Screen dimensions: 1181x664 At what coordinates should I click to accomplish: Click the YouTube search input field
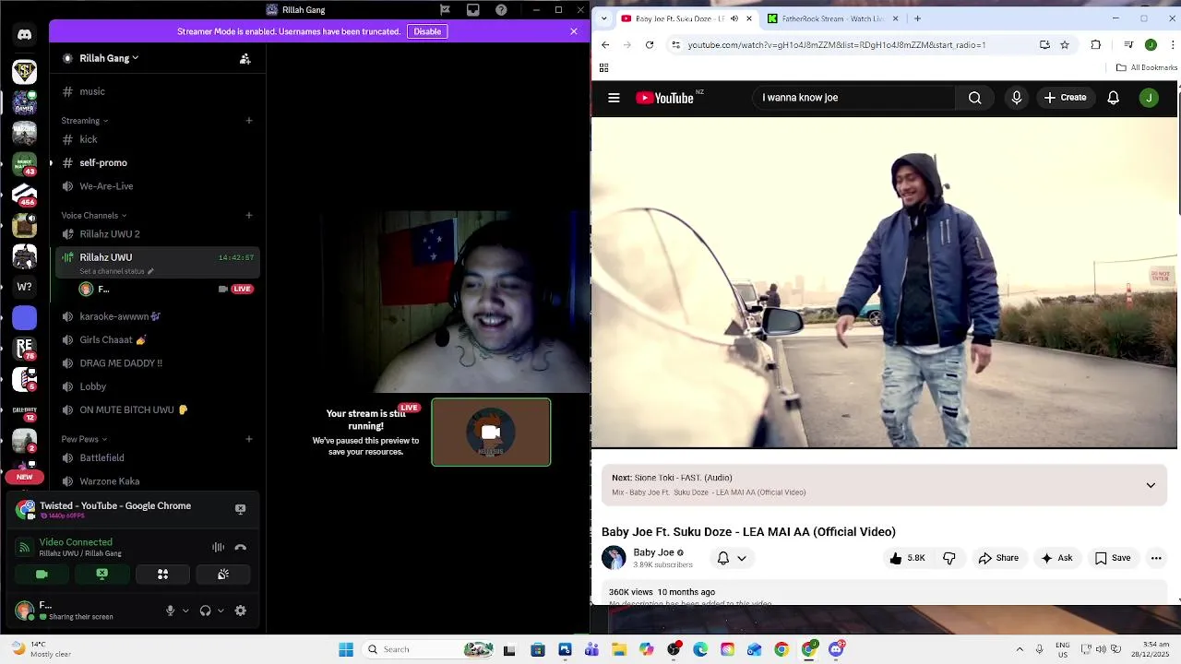click(853, 98)
